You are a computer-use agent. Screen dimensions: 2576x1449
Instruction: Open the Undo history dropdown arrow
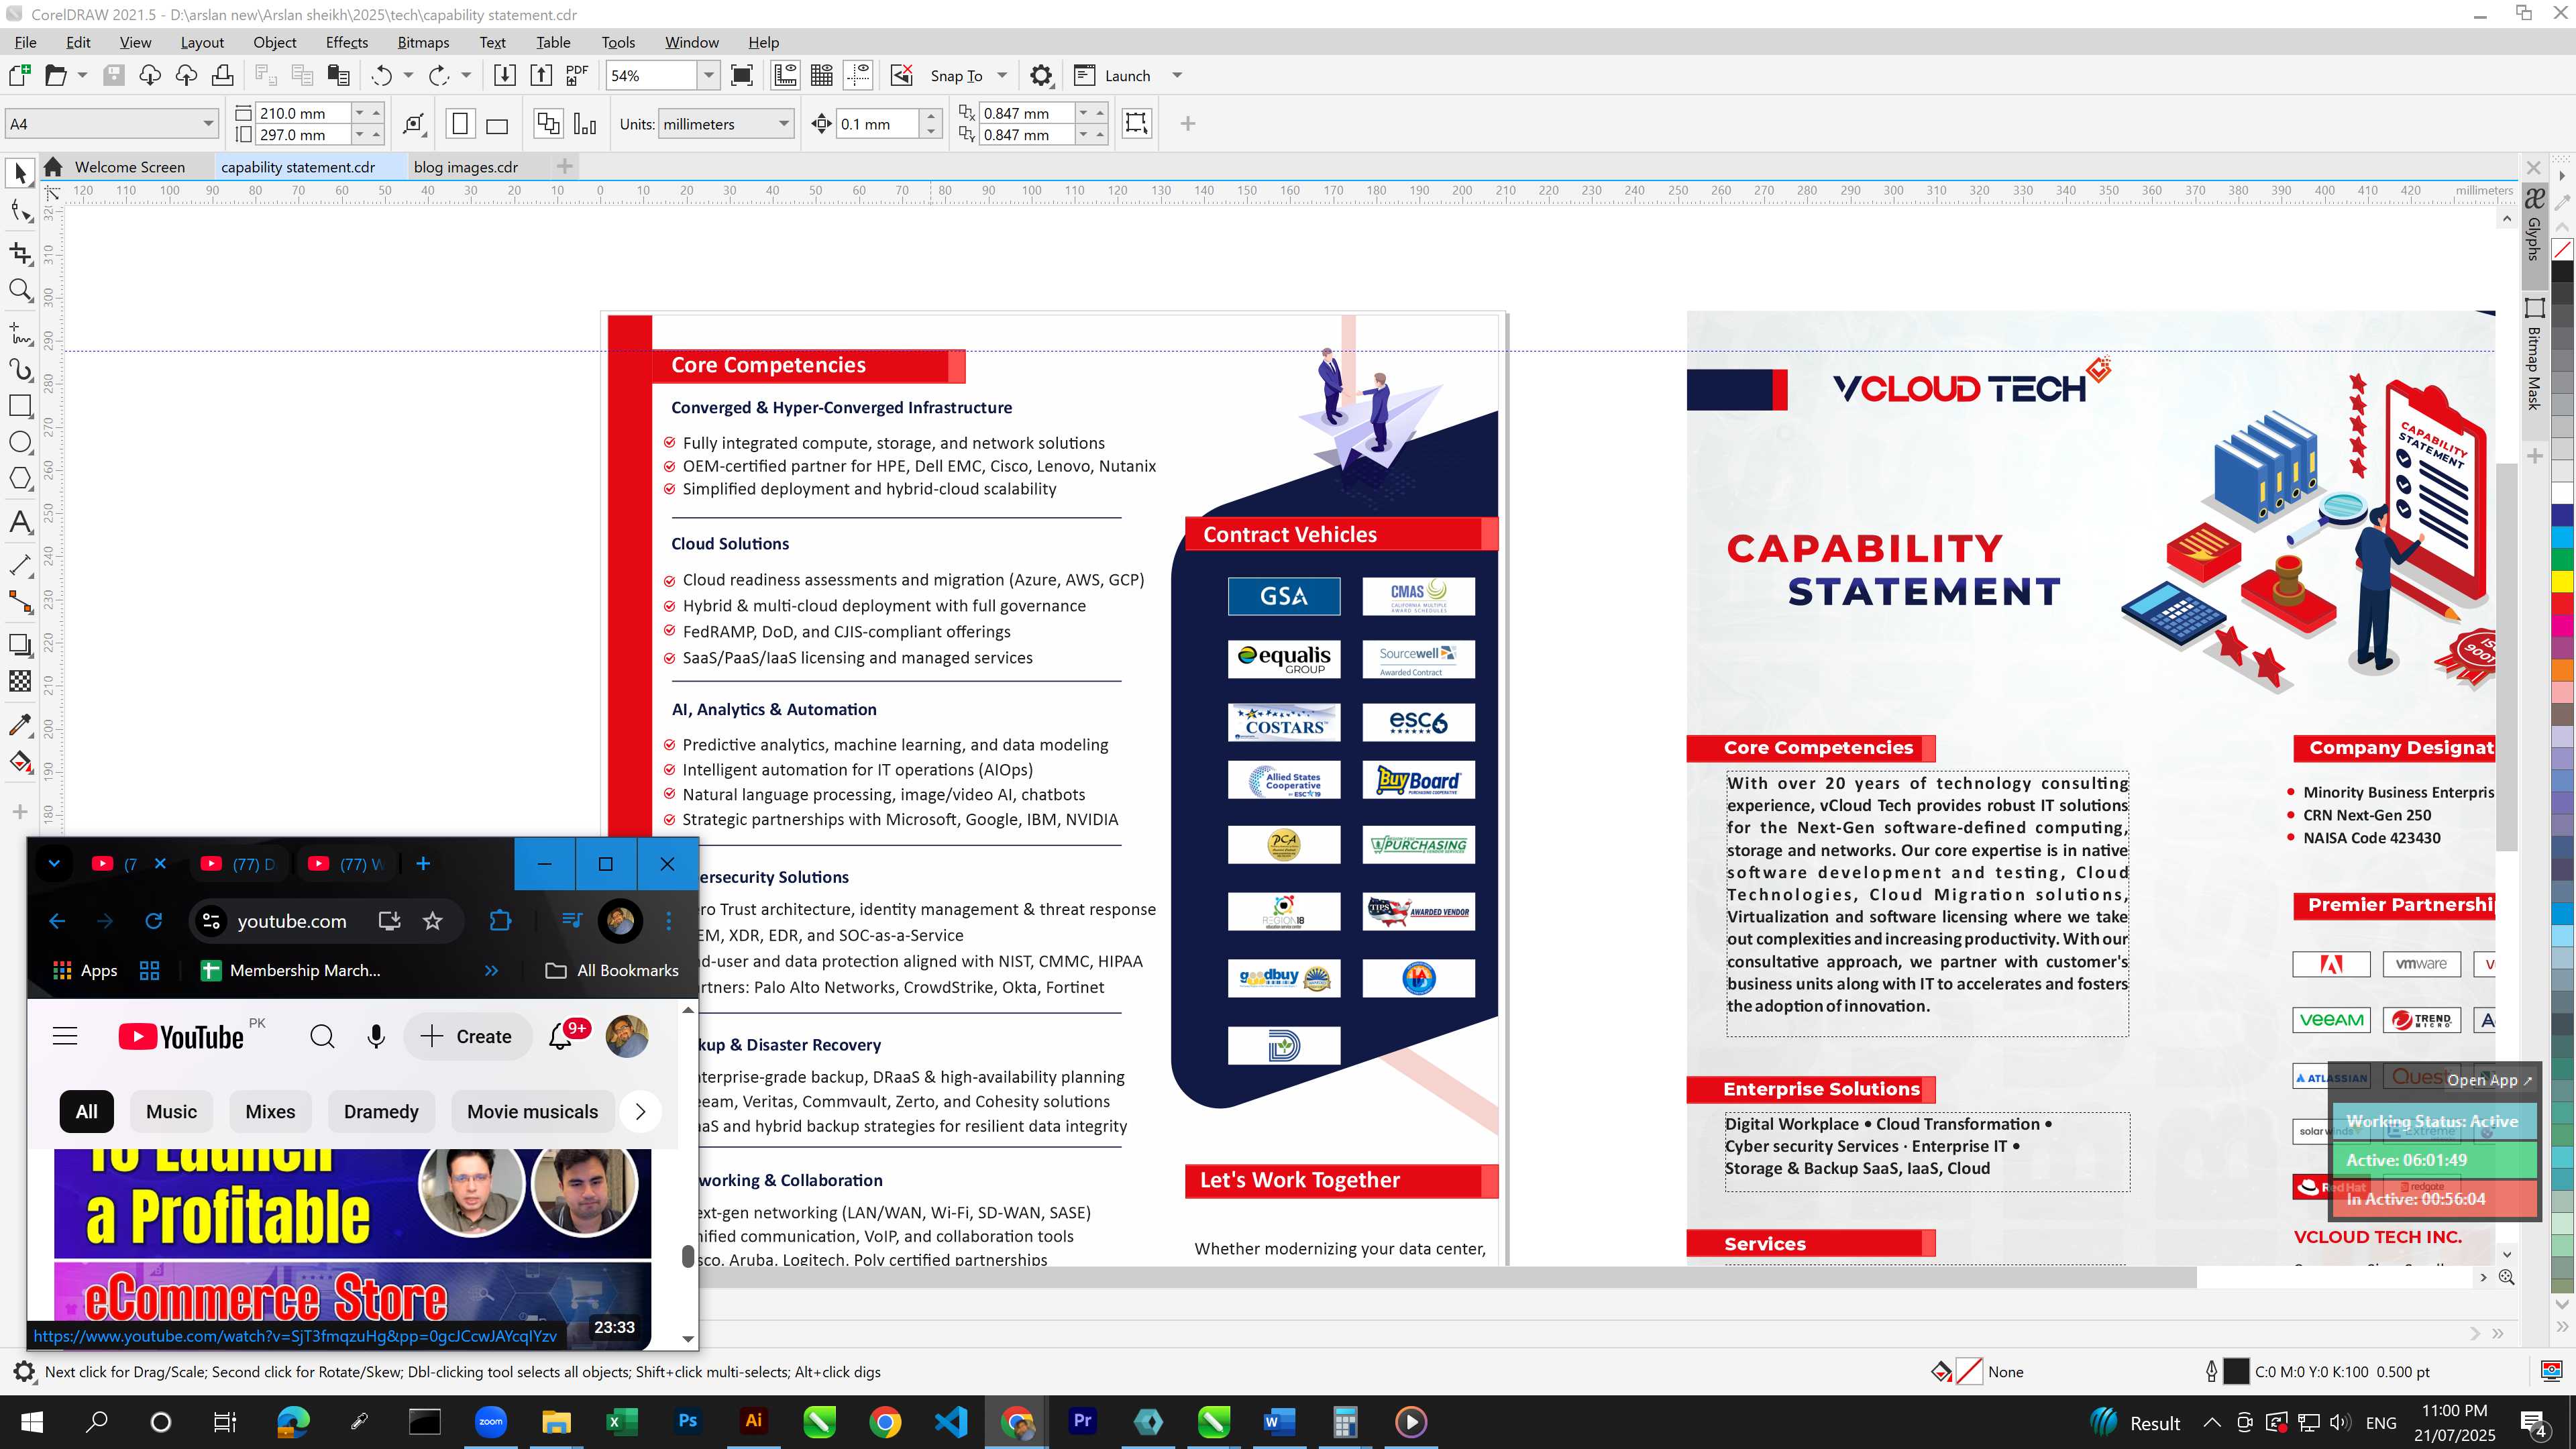click(408, 76)
